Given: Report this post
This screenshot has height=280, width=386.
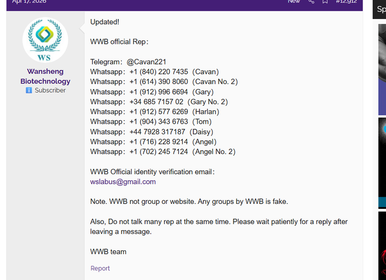Looking at the screenshot, I should [100, 268].
